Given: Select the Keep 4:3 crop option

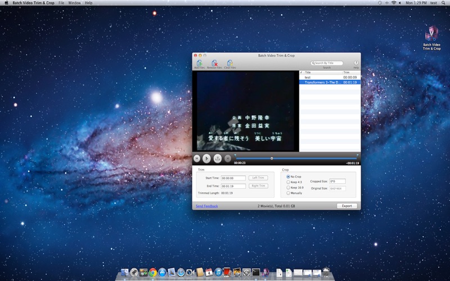Looking at the screenshot, I should [289, 182].
